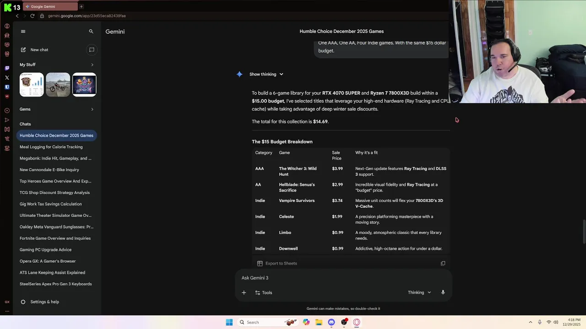Open Oakley Meta Vanguard Sunglasses chat
Image resolution: width=586 pixels, height=329 pixels.
[56, 227]
